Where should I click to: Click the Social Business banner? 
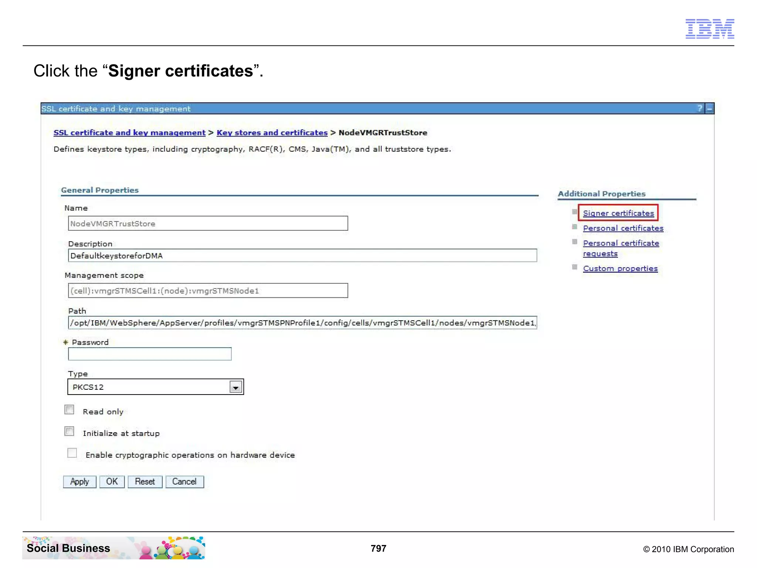point(113,548)
